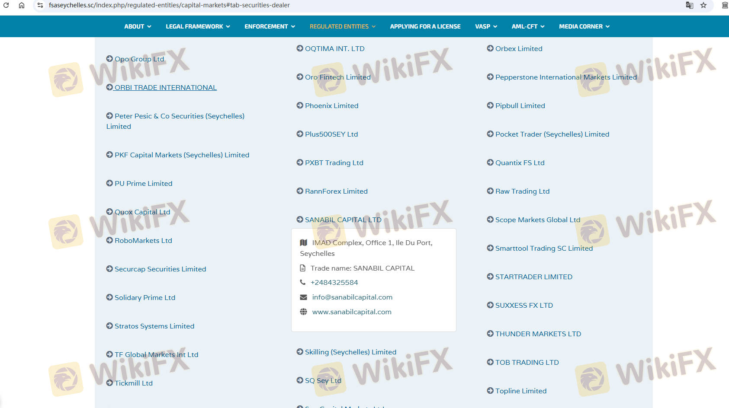Expand the Pepperstone International Markets Limited entry
729x408 pixels.
pos(562,77)
